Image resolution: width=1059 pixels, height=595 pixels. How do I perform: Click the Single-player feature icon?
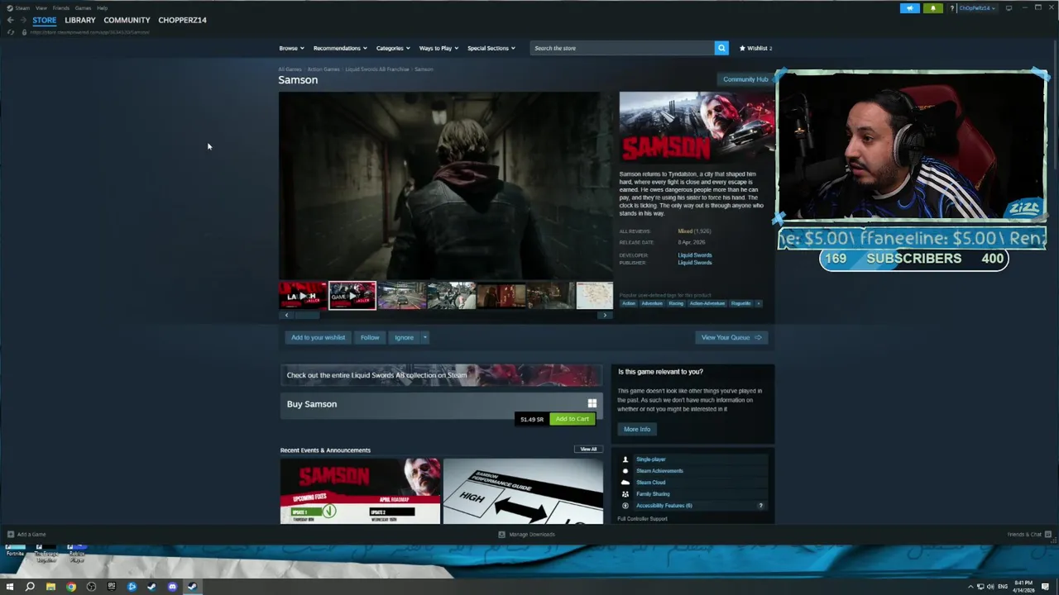pyautogui.click(x=625, y=459)
